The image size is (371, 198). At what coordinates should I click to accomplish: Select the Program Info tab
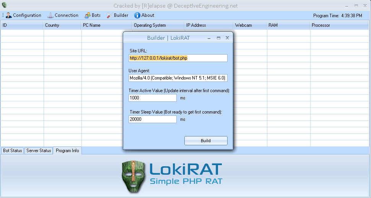67,151
